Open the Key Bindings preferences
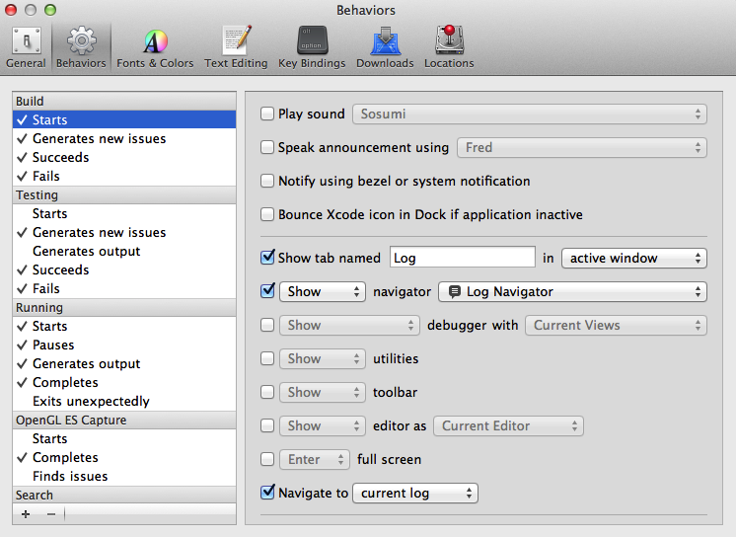Image resolution: width=736 pixels, height=537 pixels. pyautogui.click(x=312, y=47)
